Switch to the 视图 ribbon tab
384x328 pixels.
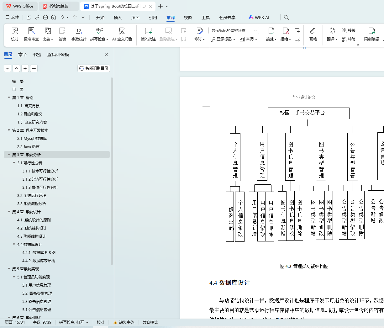(188, 18)
